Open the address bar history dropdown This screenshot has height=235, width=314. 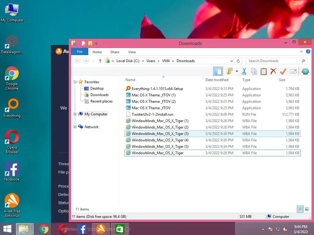[232, 61]
